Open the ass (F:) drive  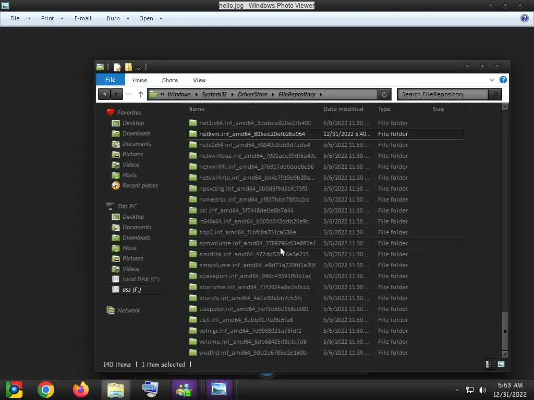click(127, 290)
